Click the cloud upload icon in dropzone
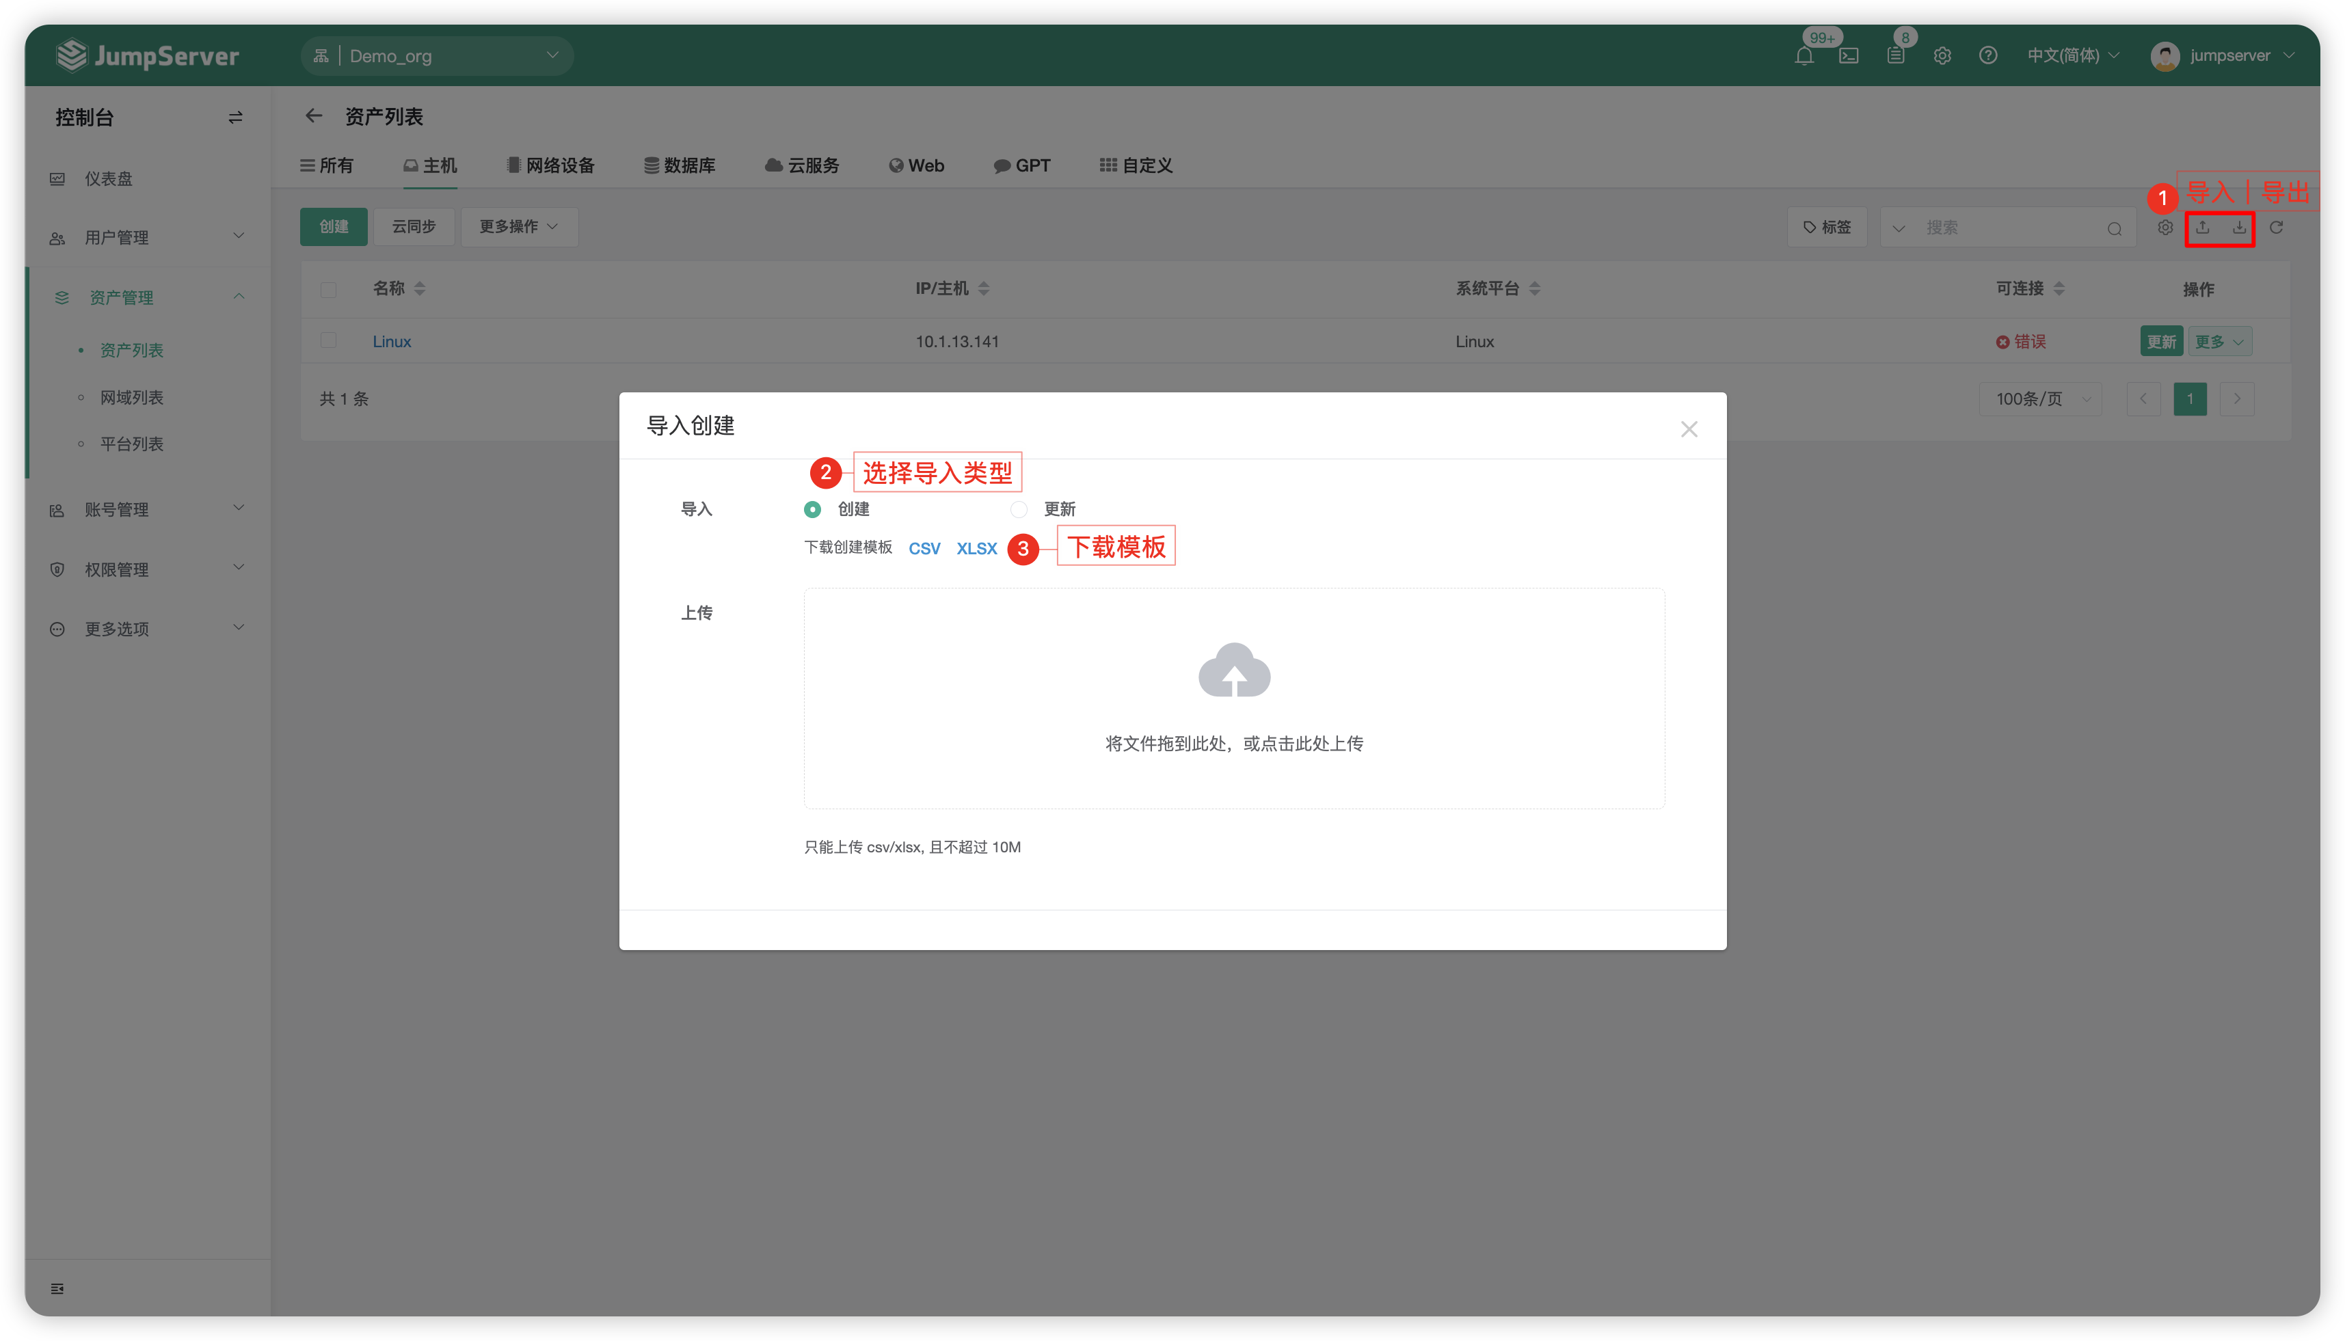Image resolution: width=2345 pixels, height=1341 pixels. coord(1233,670)
